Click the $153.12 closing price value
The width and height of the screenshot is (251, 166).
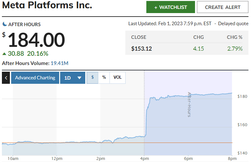[x=142, y=49]
